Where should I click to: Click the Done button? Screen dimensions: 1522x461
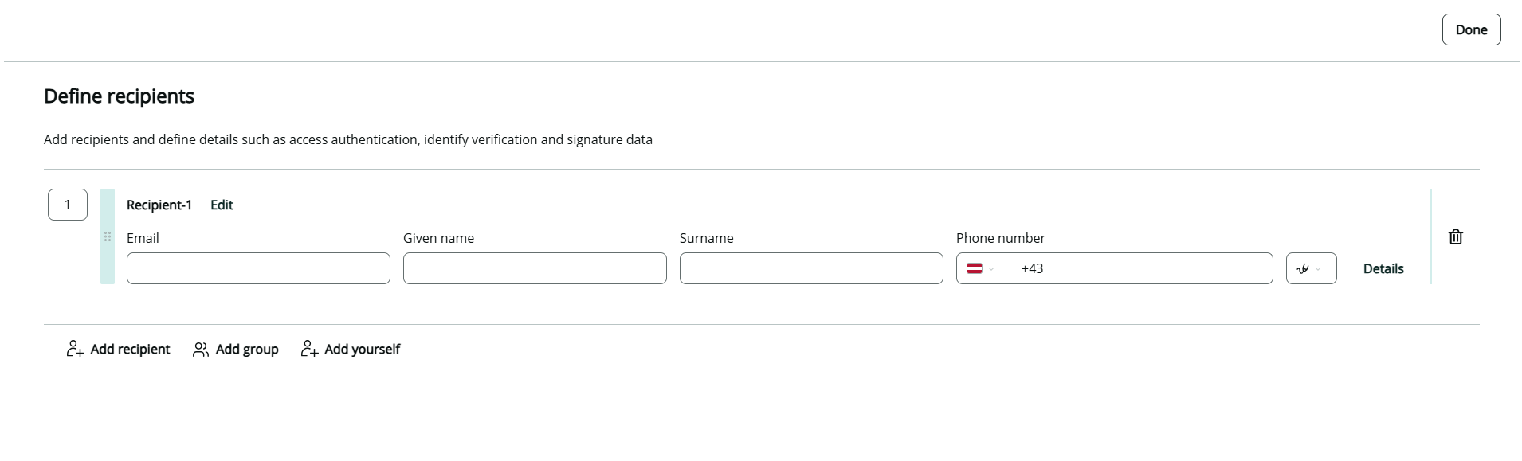pos(1471,29)
